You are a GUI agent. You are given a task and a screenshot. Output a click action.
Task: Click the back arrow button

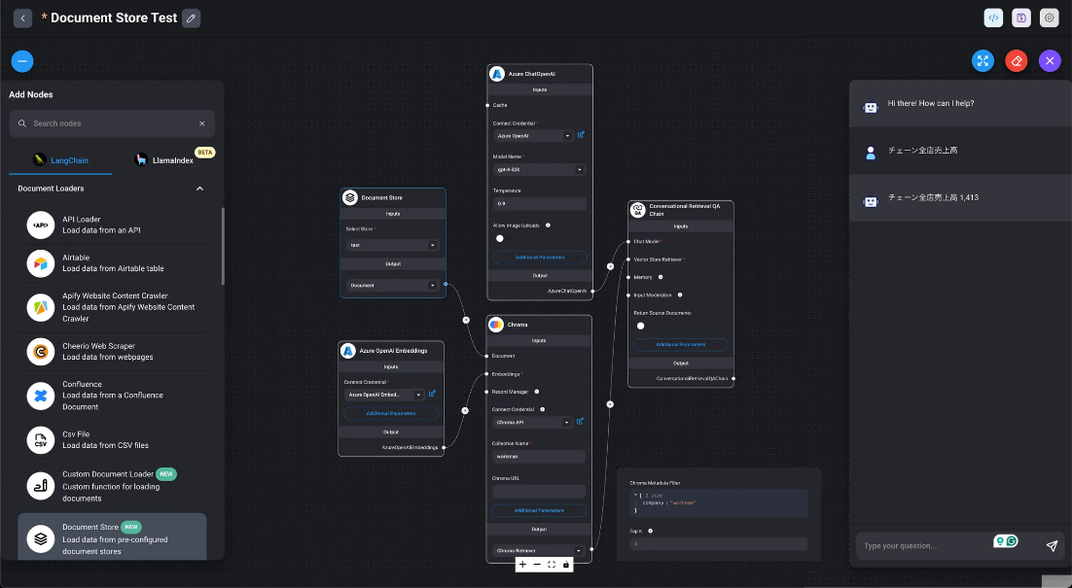(x=22, y=18)
